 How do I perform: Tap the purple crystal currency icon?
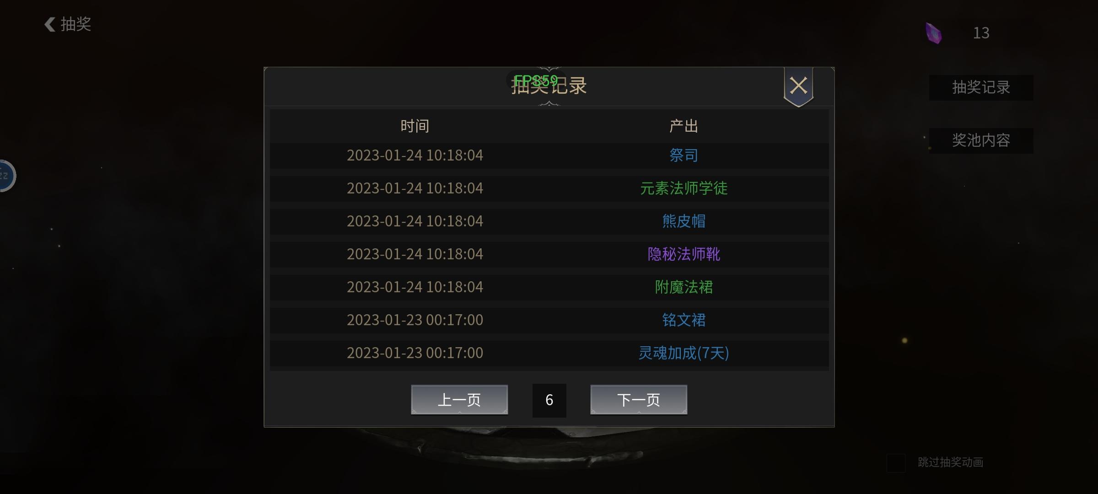[933, 33]
